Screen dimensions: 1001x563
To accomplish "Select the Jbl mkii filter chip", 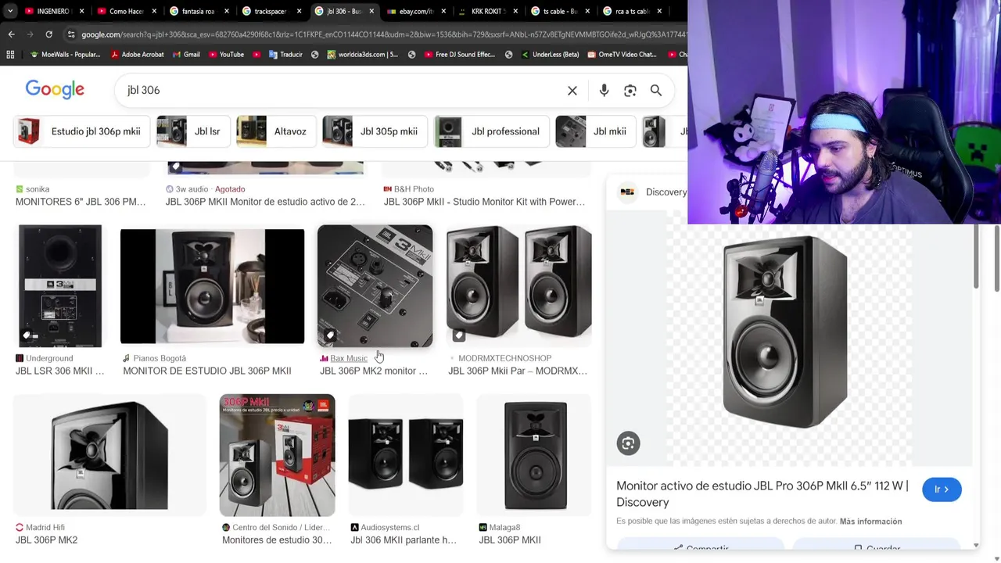I will point(594,131).
